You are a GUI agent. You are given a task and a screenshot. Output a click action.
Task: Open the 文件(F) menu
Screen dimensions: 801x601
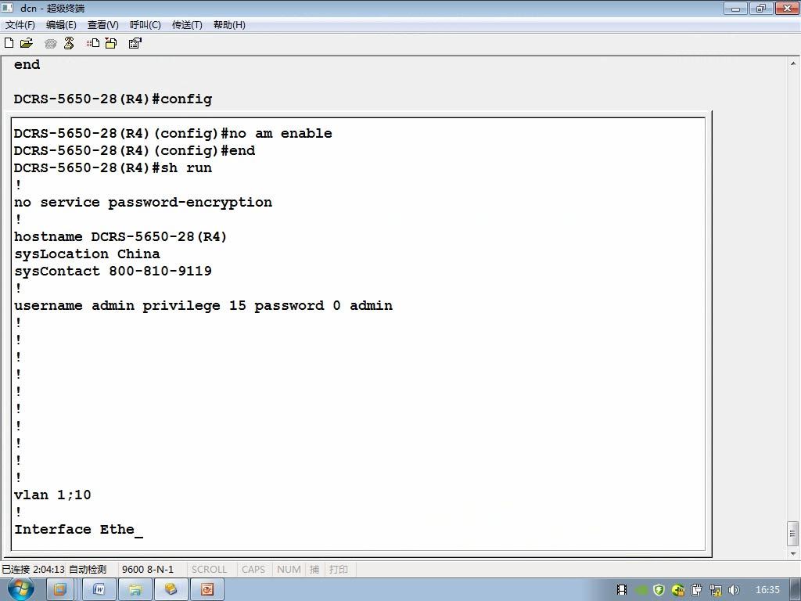point(20,24)
